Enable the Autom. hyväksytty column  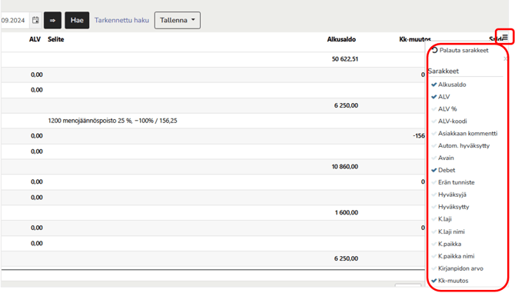460,146
